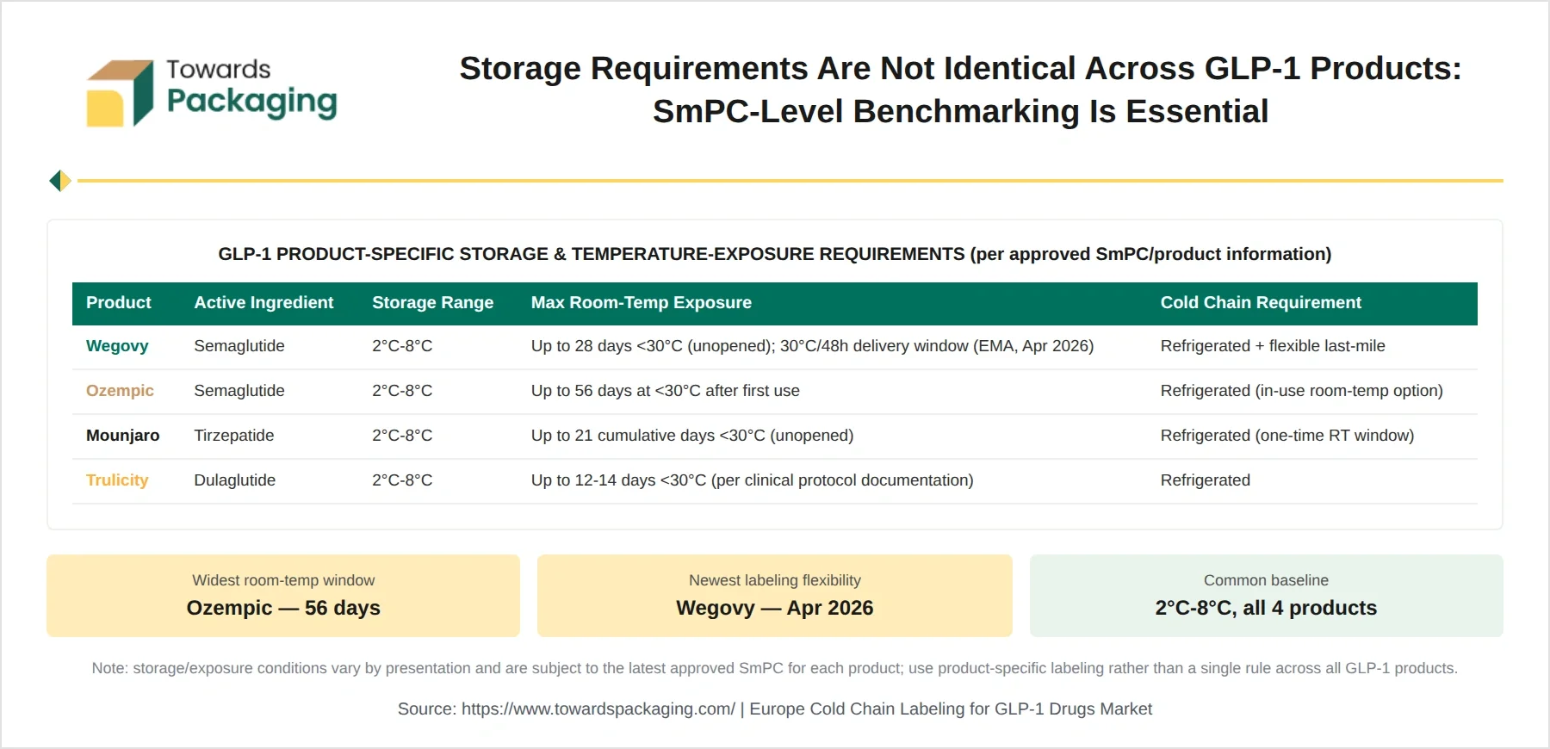
Task: Click the "Storage Range" column header
Action: (x=432, y=303)
